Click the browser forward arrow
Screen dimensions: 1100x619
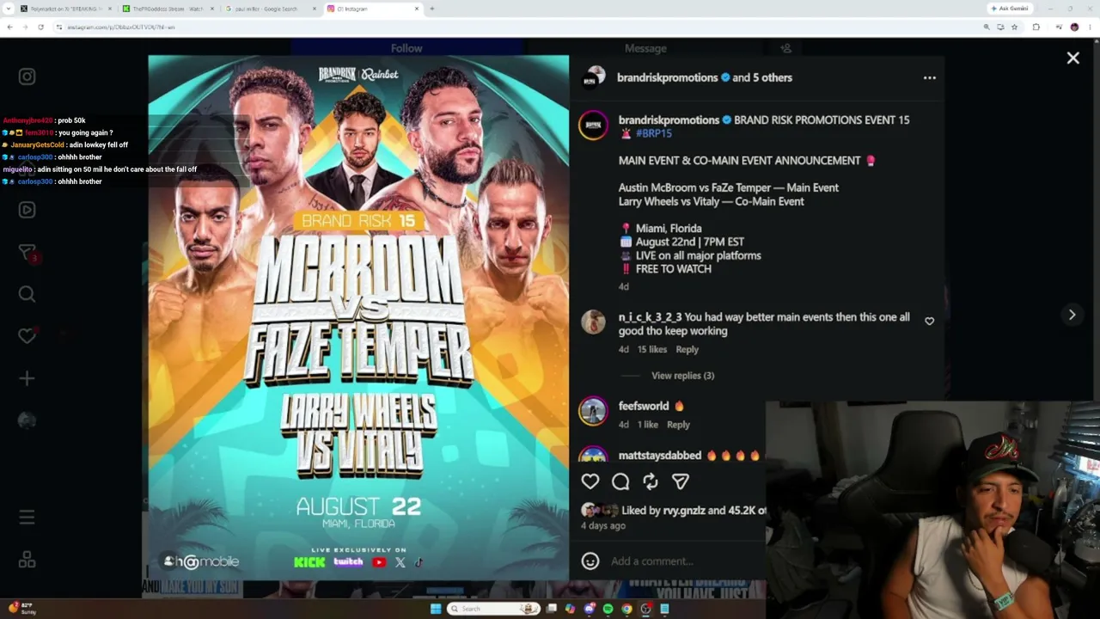click(x=25, y=27)
